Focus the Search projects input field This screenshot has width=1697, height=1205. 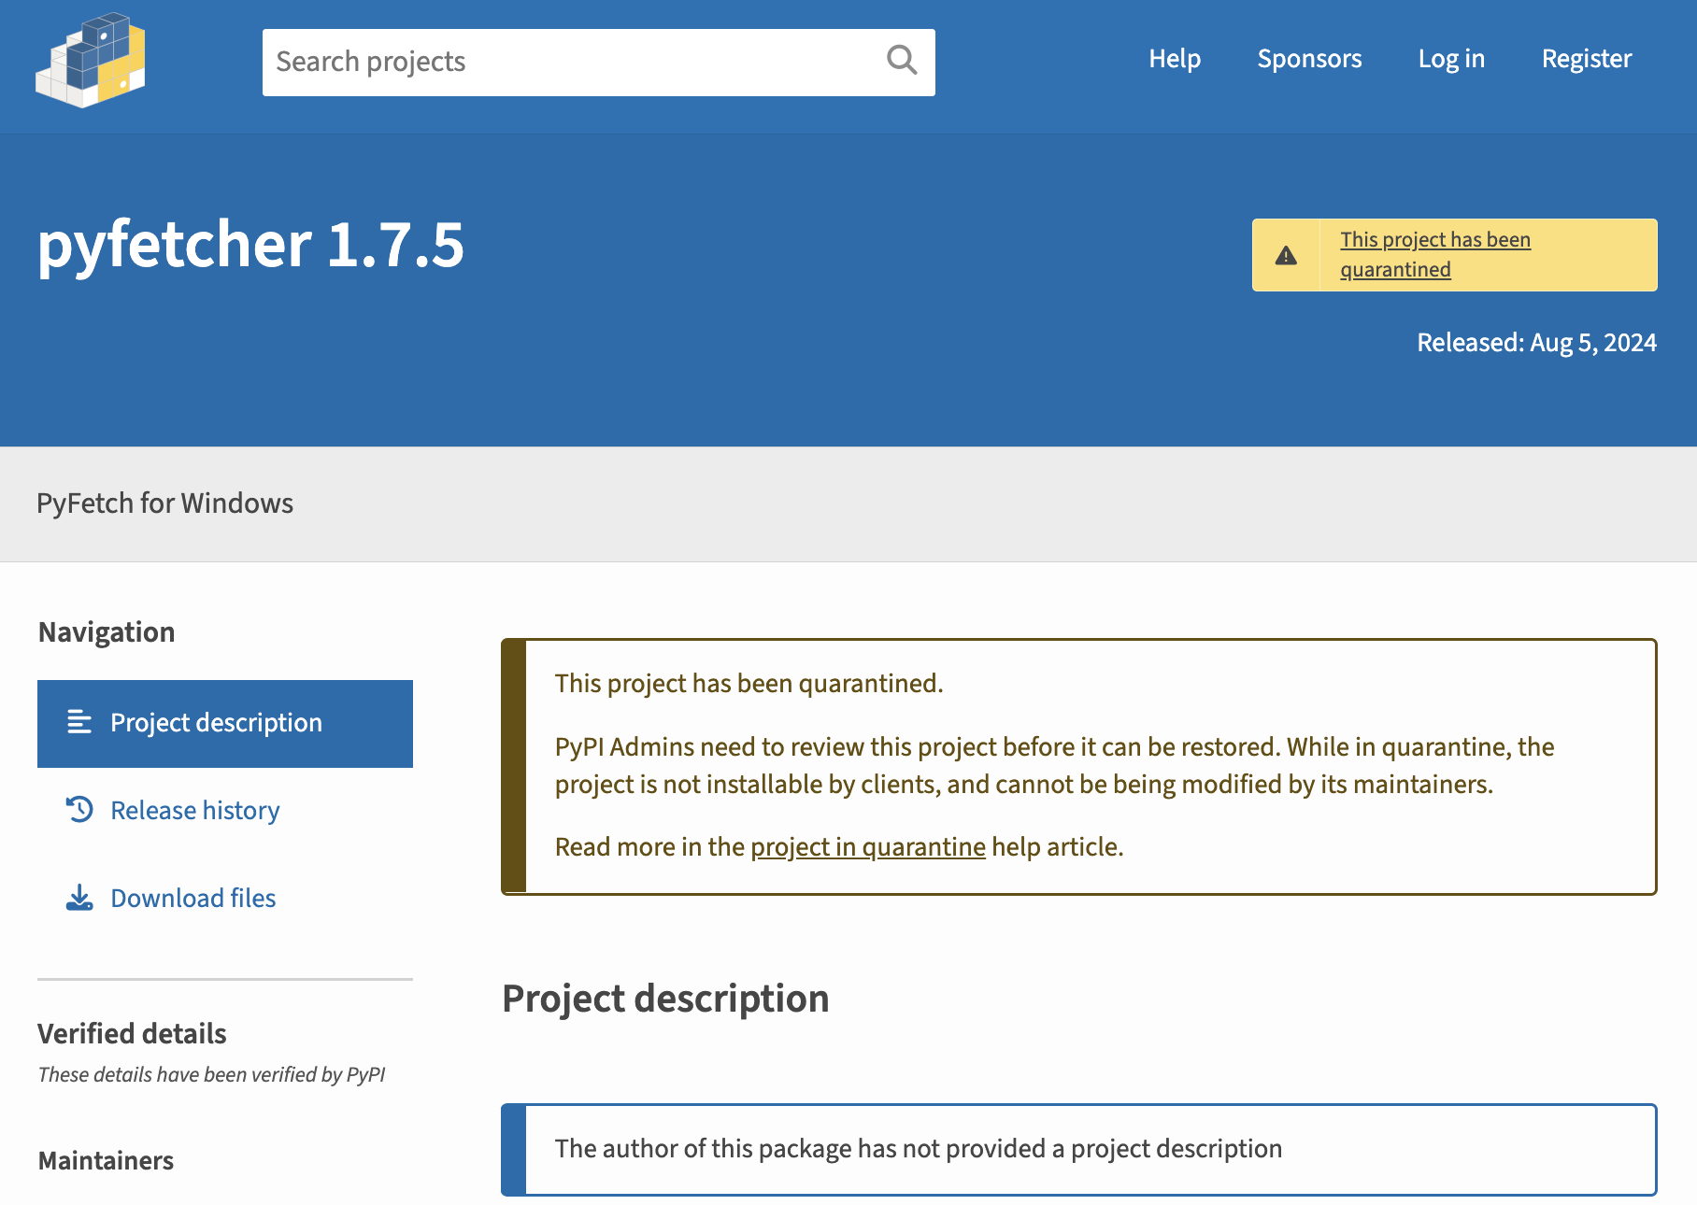[x=570, y=62]
